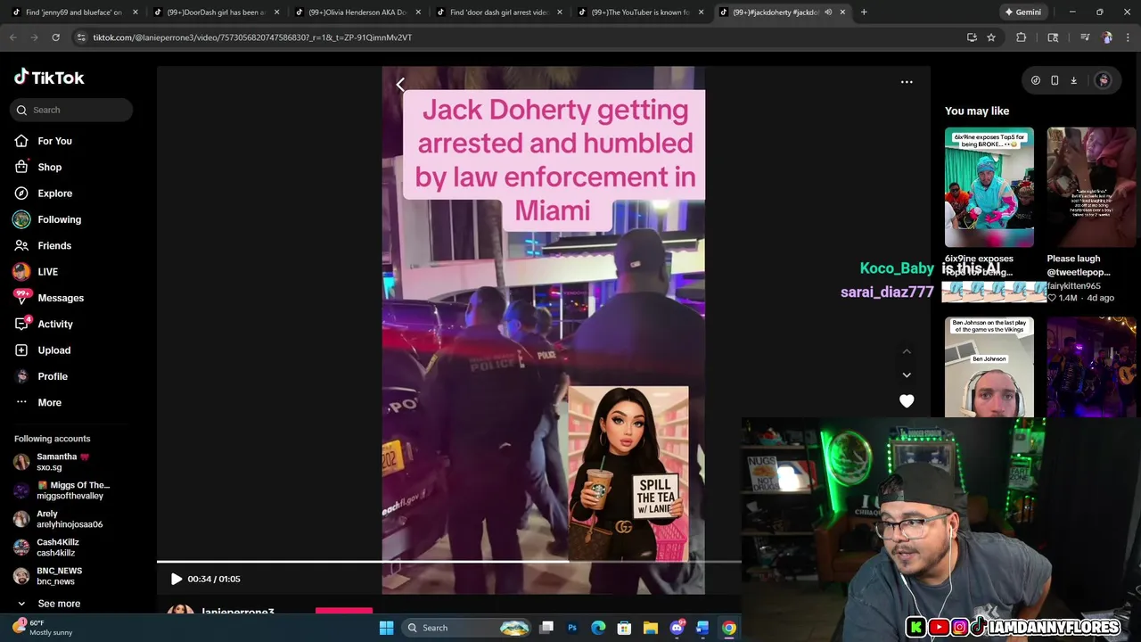This screenshot has height=642, width=1141.
Task: Go back in Chrome browser
Action: pos(12,37)
